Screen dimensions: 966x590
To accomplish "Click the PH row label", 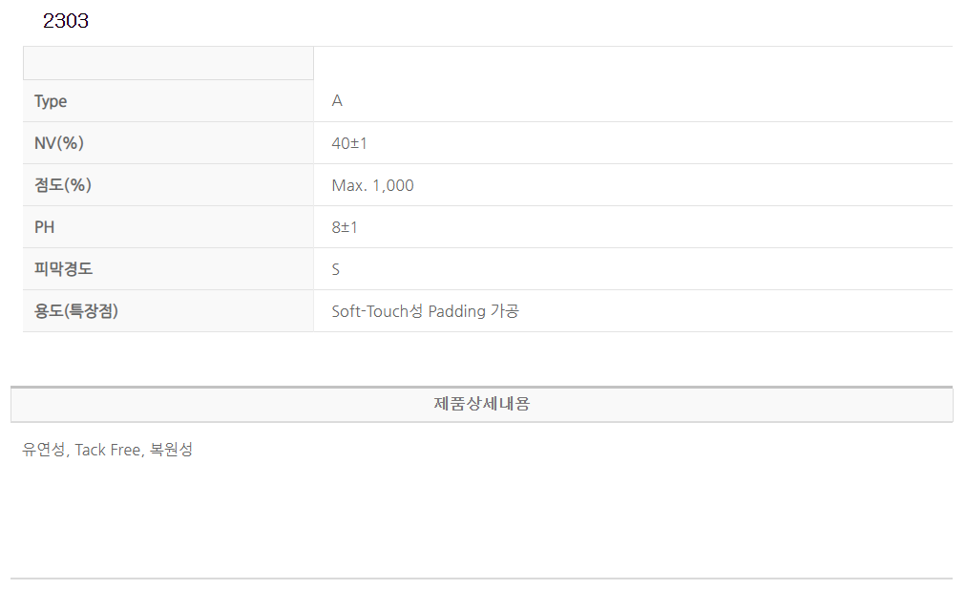I will (x=45, y=227).
